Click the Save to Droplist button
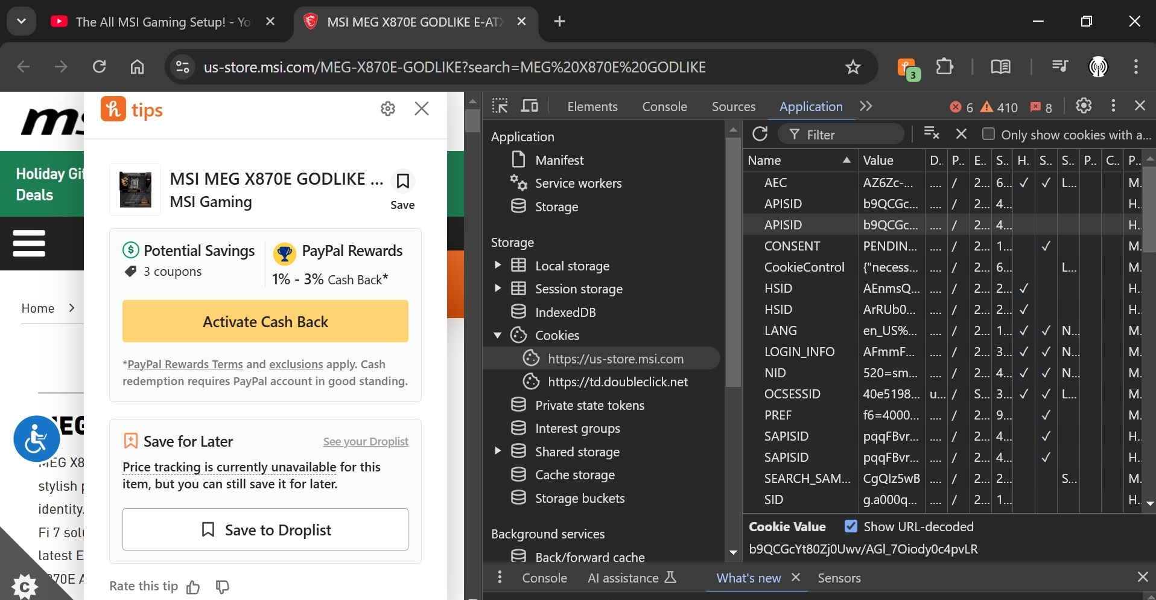Viewport: 1156px width, 600px height. point(265,529)
